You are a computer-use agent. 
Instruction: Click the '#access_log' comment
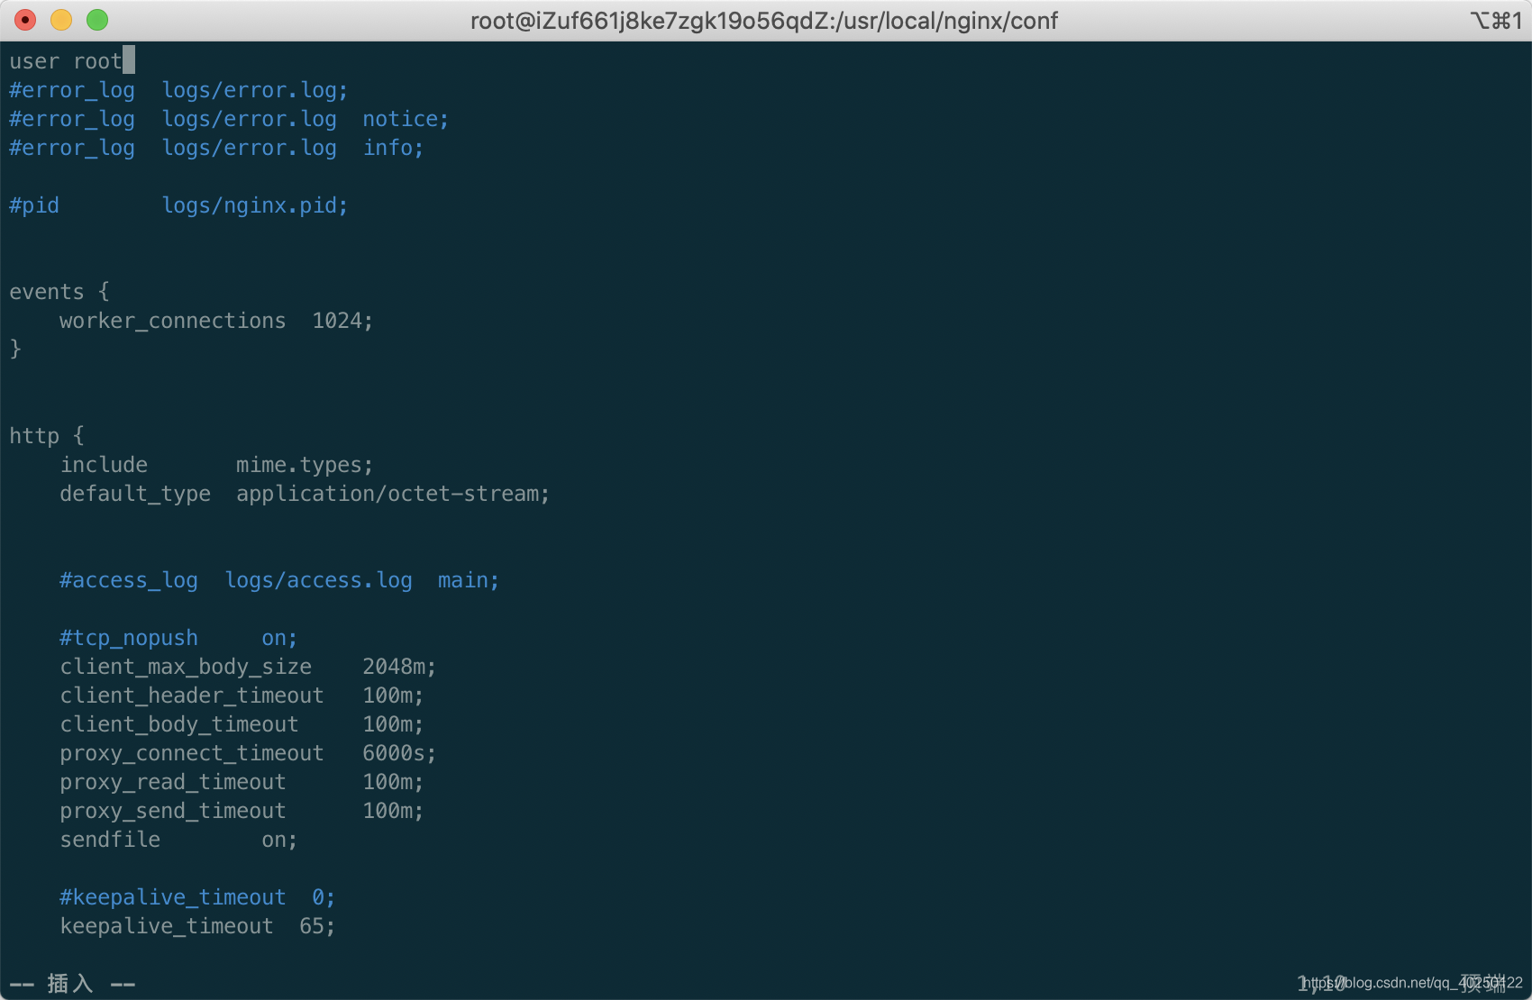[129, 581]
